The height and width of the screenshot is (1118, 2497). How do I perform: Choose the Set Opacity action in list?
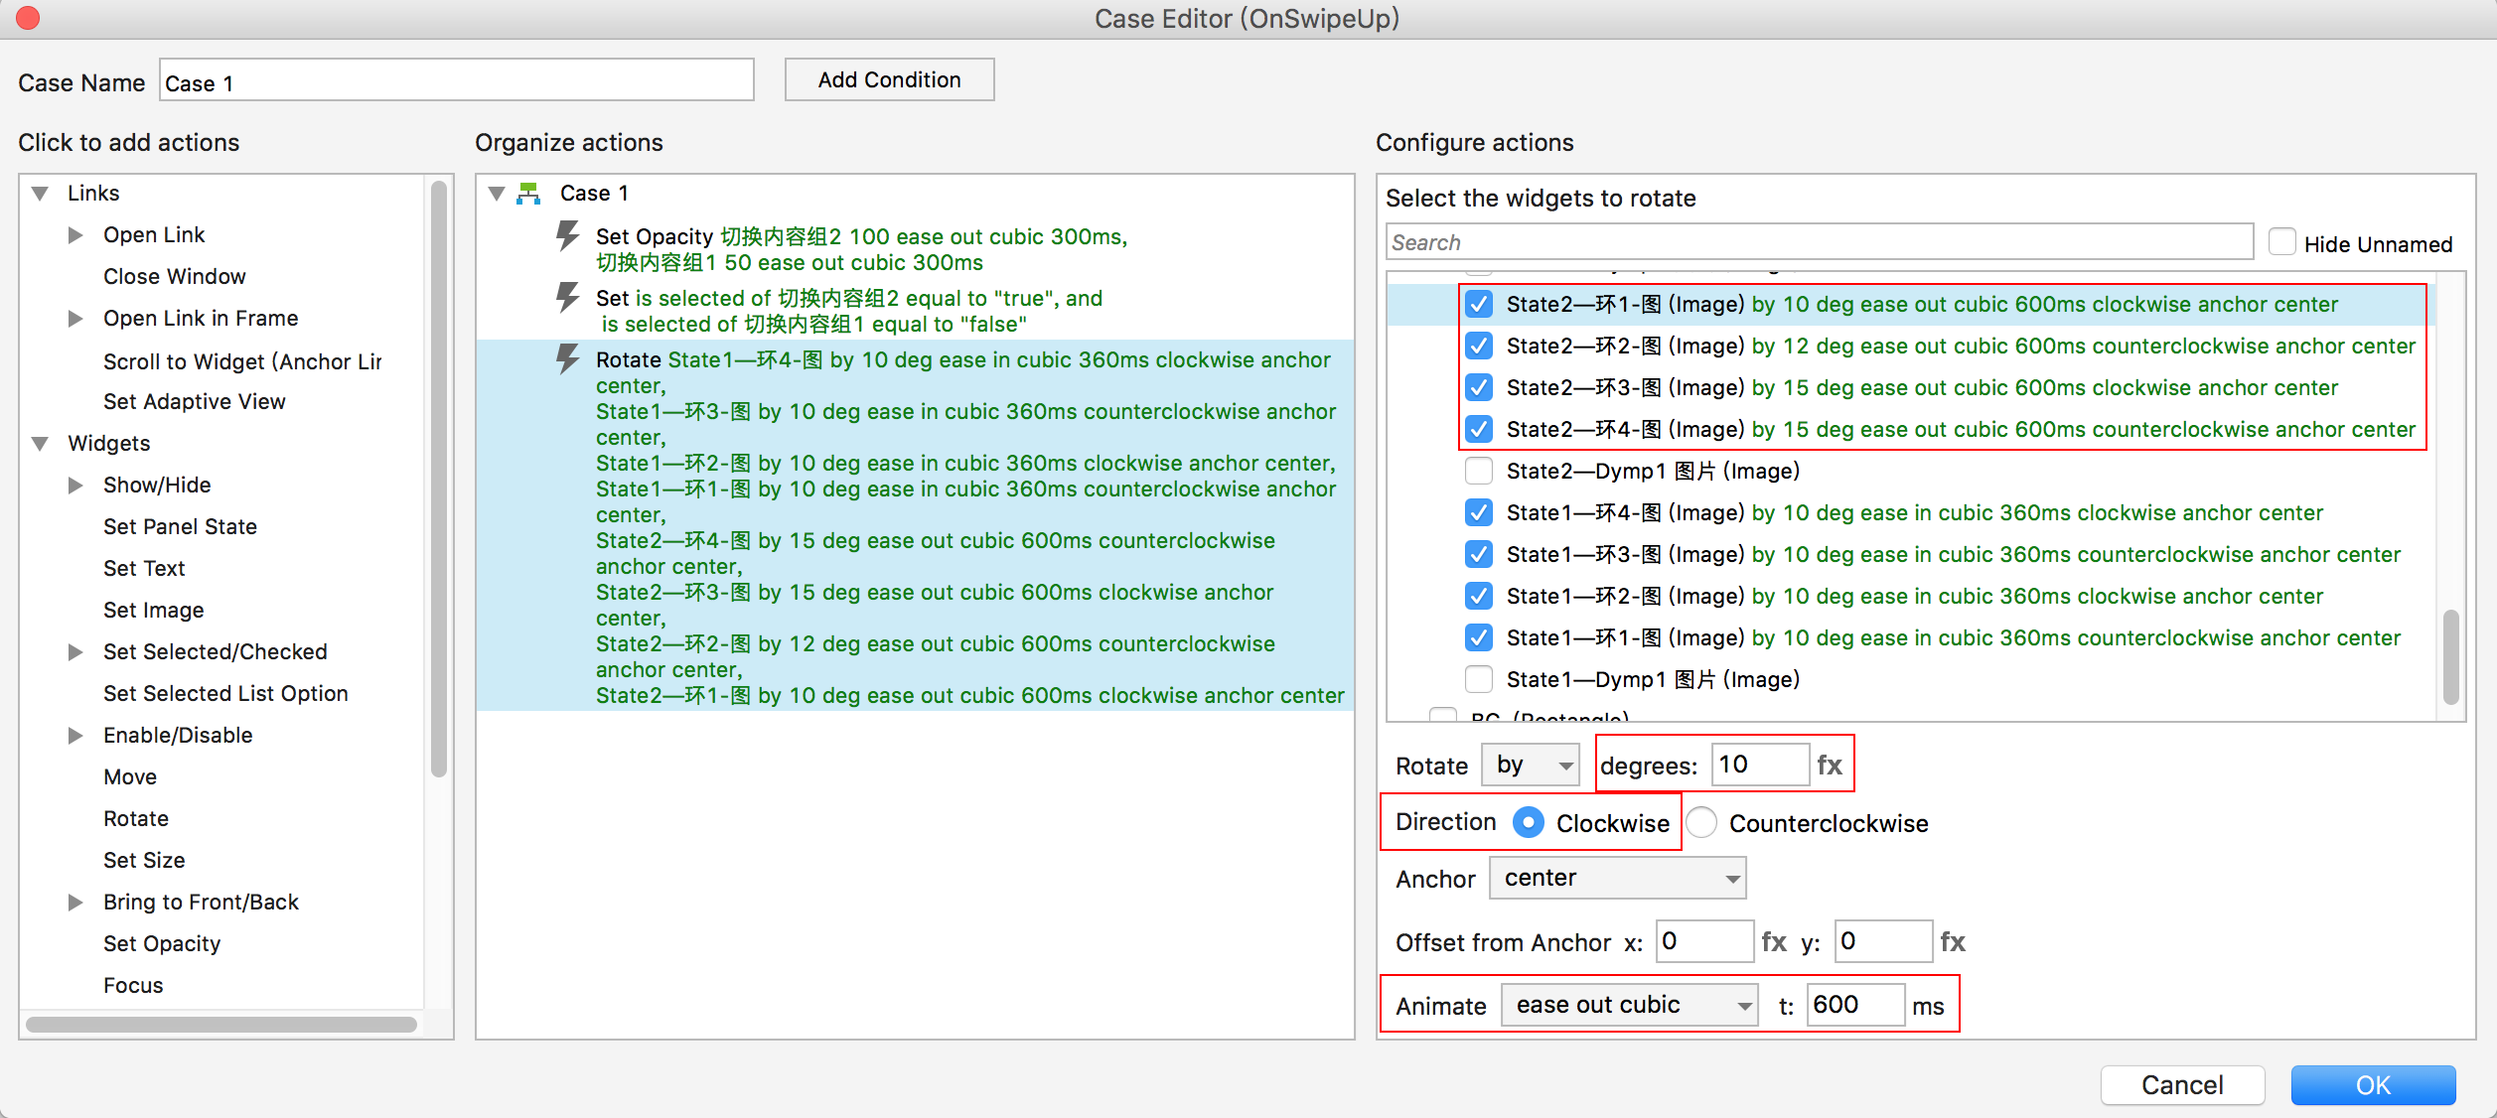pyautogui.click(x=162, y=944)
